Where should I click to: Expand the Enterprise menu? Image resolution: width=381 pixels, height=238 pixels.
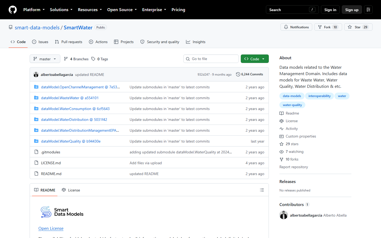point(154,10)
